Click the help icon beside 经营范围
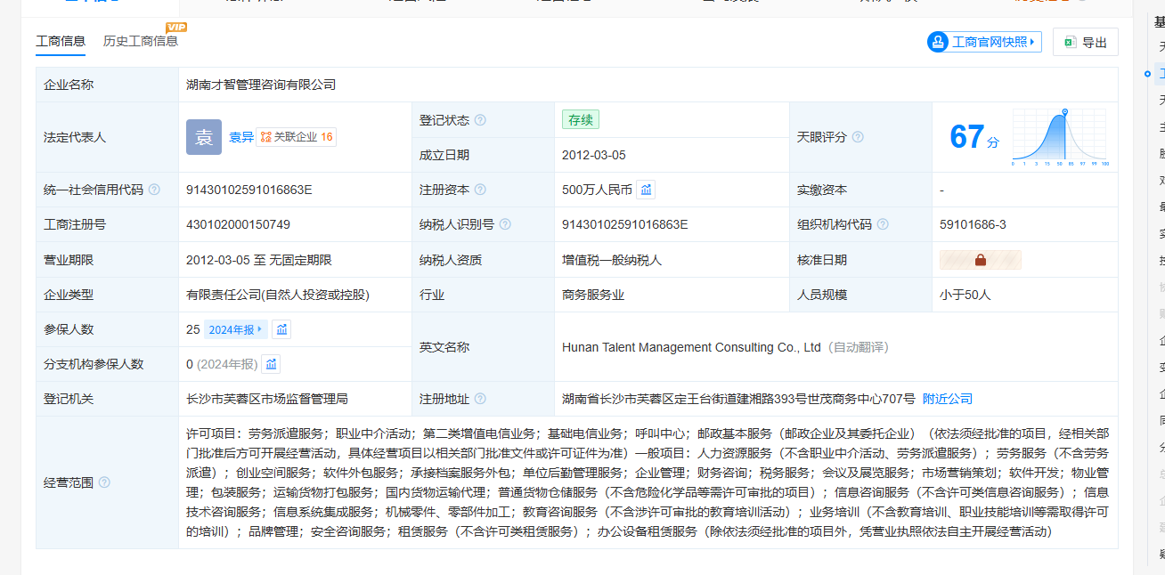 (x=104, y=482)
